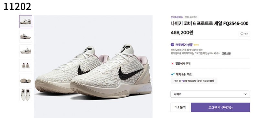Expand size options using the chevron arrow
The height and width of the screenshot is (118, 278).
[245, 94]
